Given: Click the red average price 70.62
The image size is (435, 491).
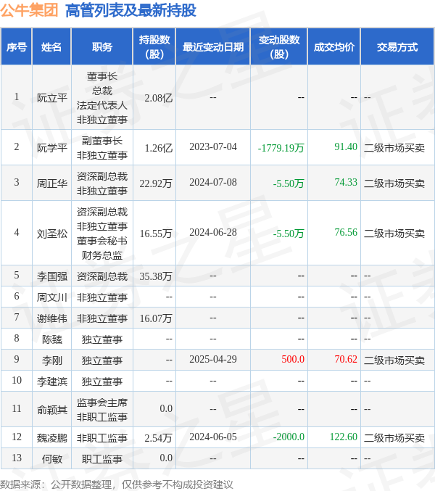Looking at the screenshot, I should pos(346,359).
